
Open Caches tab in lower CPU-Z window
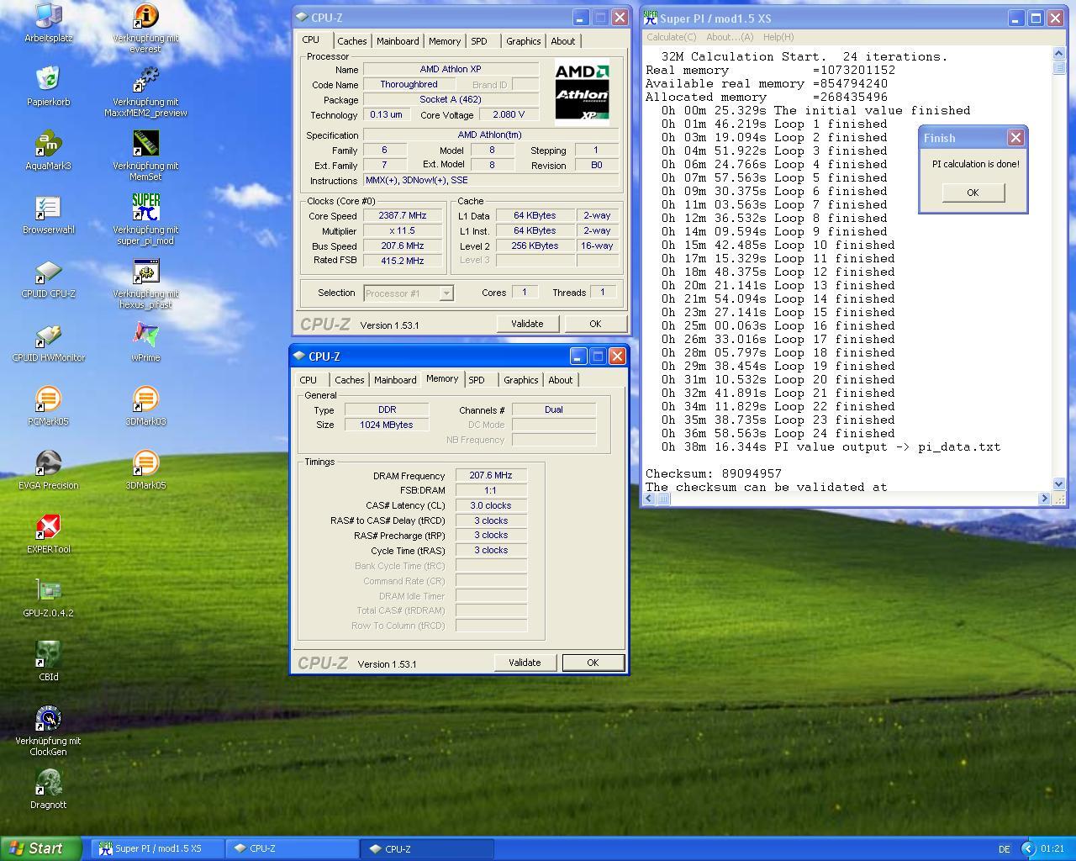pos(349,380)
